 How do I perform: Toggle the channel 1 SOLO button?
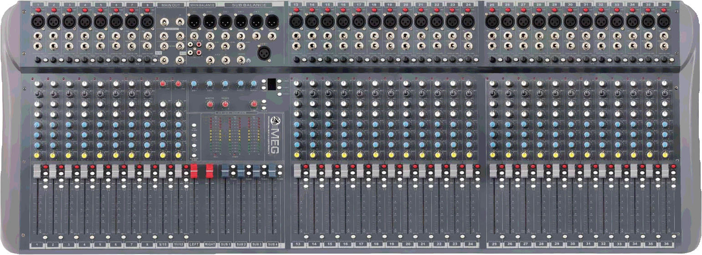[45, 237]
